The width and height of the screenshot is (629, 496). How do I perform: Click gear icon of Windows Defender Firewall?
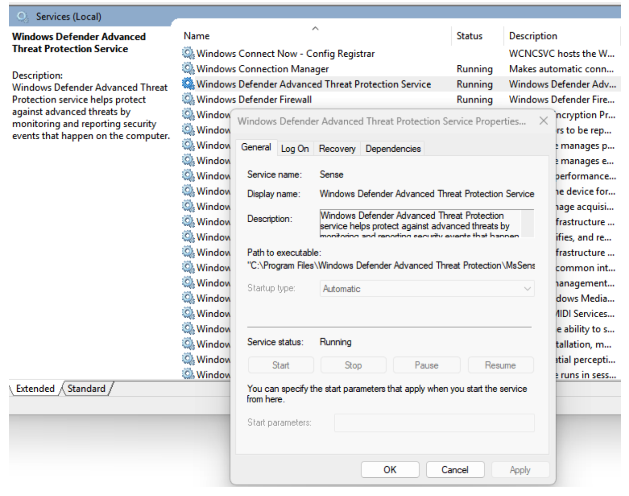(x=188, y=99)
